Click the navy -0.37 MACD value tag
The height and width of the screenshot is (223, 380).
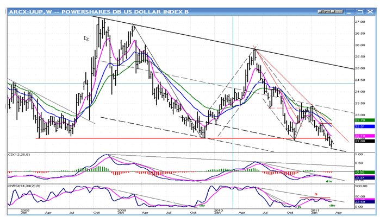click(364, 178)
